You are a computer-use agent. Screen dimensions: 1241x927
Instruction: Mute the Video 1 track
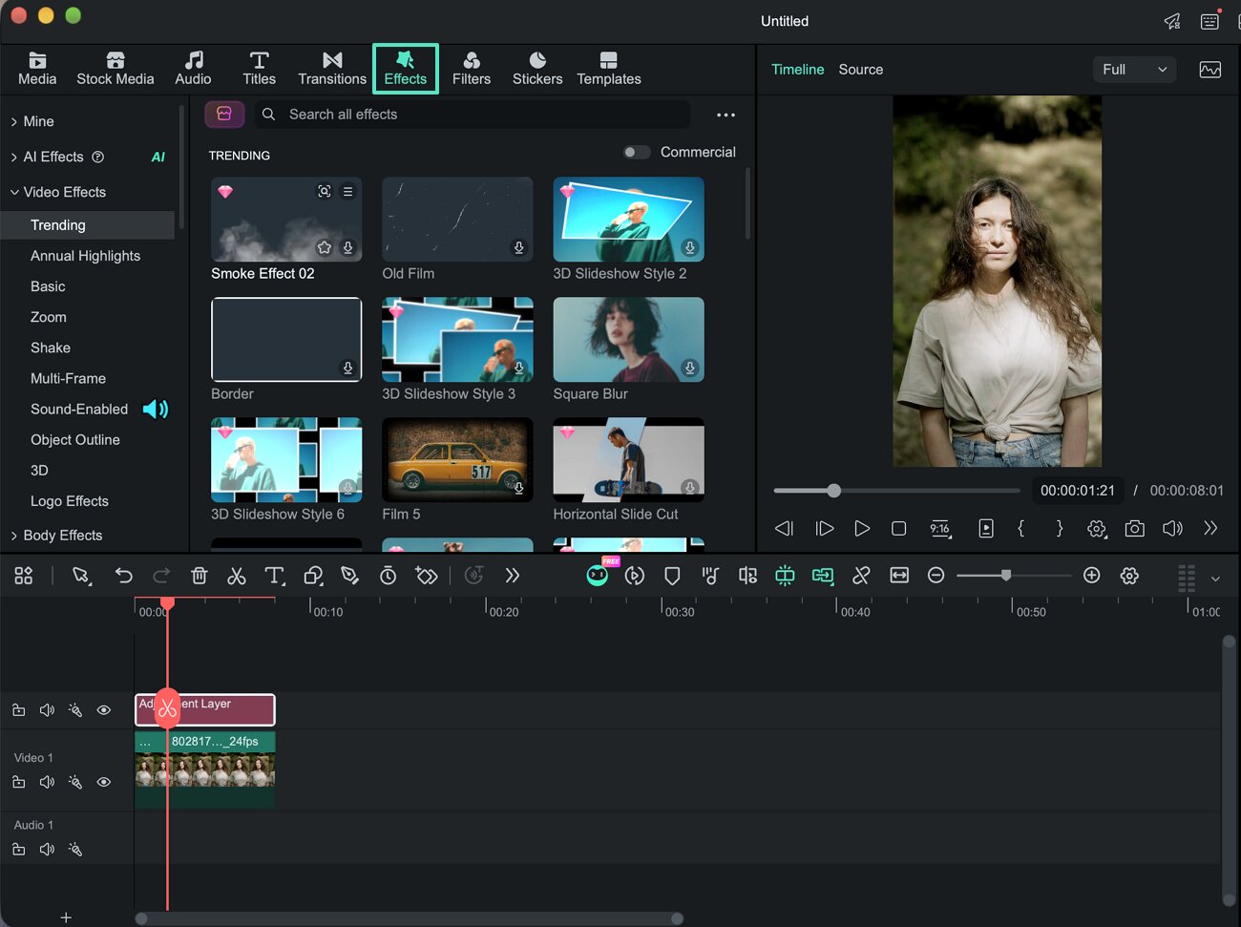pos(47,782)
